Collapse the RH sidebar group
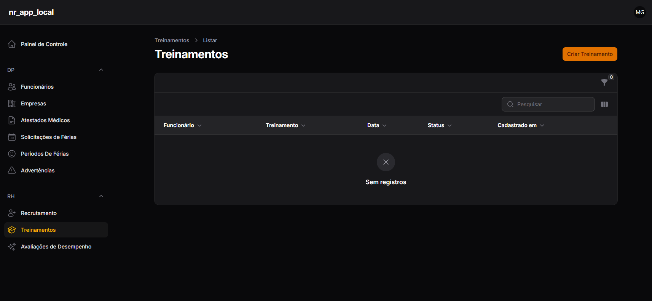This screenshot has width=652, height=301. (x=101, y=196)
